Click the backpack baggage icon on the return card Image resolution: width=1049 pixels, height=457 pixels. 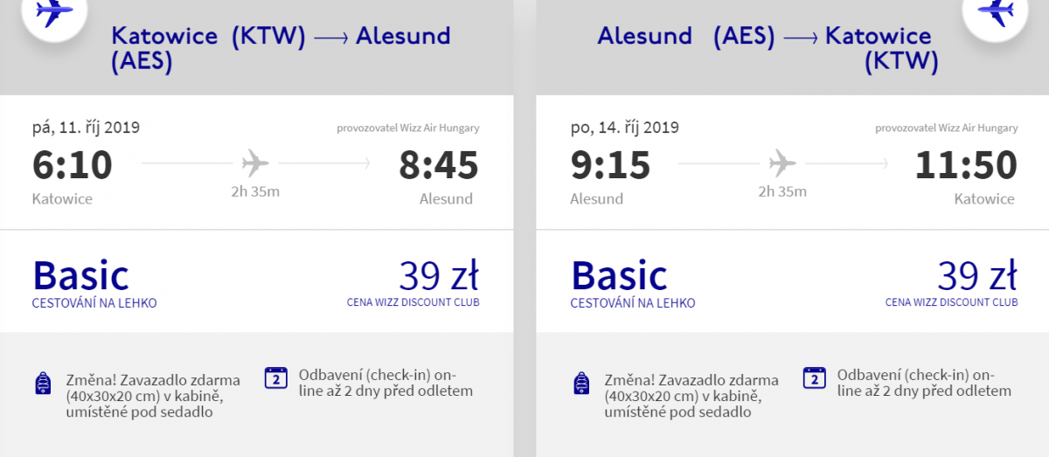pyautogui.click(x=581, y=383)
